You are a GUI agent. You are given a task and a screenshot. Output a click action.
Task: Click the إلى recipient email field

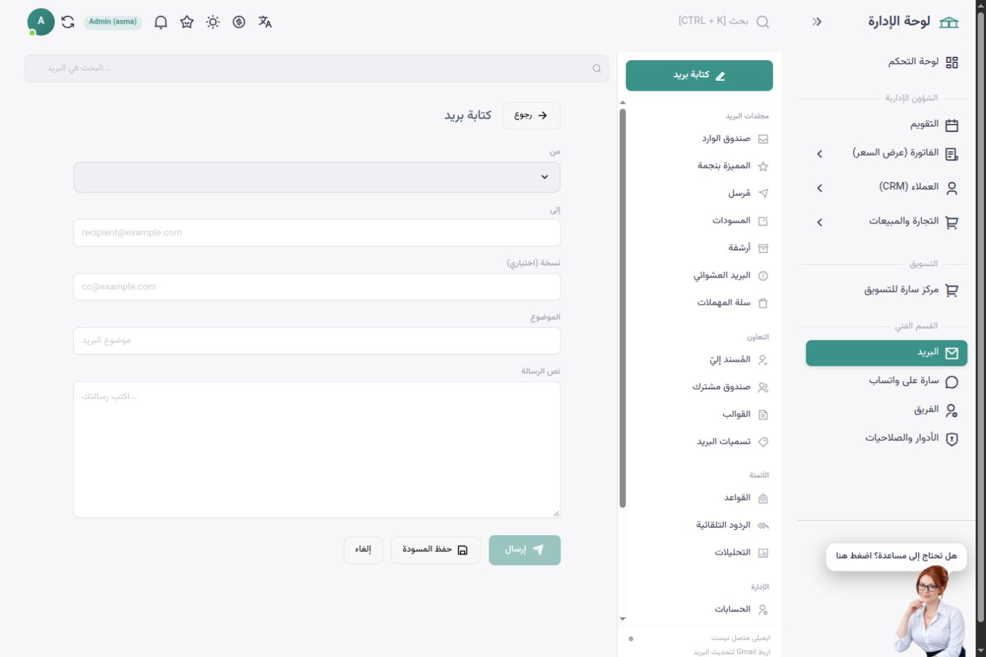317,232
